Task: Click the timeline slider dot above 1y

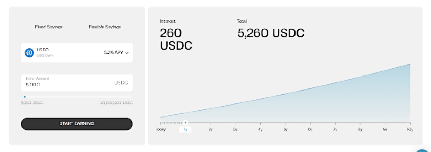Action: pyautogui.click(x=185, y=122)
